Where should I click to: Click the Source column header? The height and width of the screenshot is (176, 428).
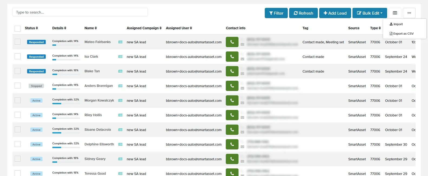click(354, 28)
